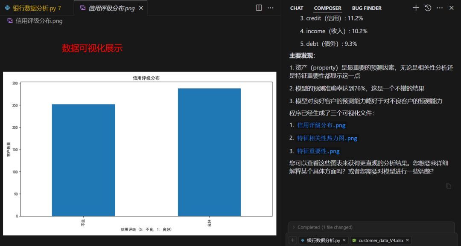Open the editor more actions menu
The image size is (461, 246).
tap(271, 7)
